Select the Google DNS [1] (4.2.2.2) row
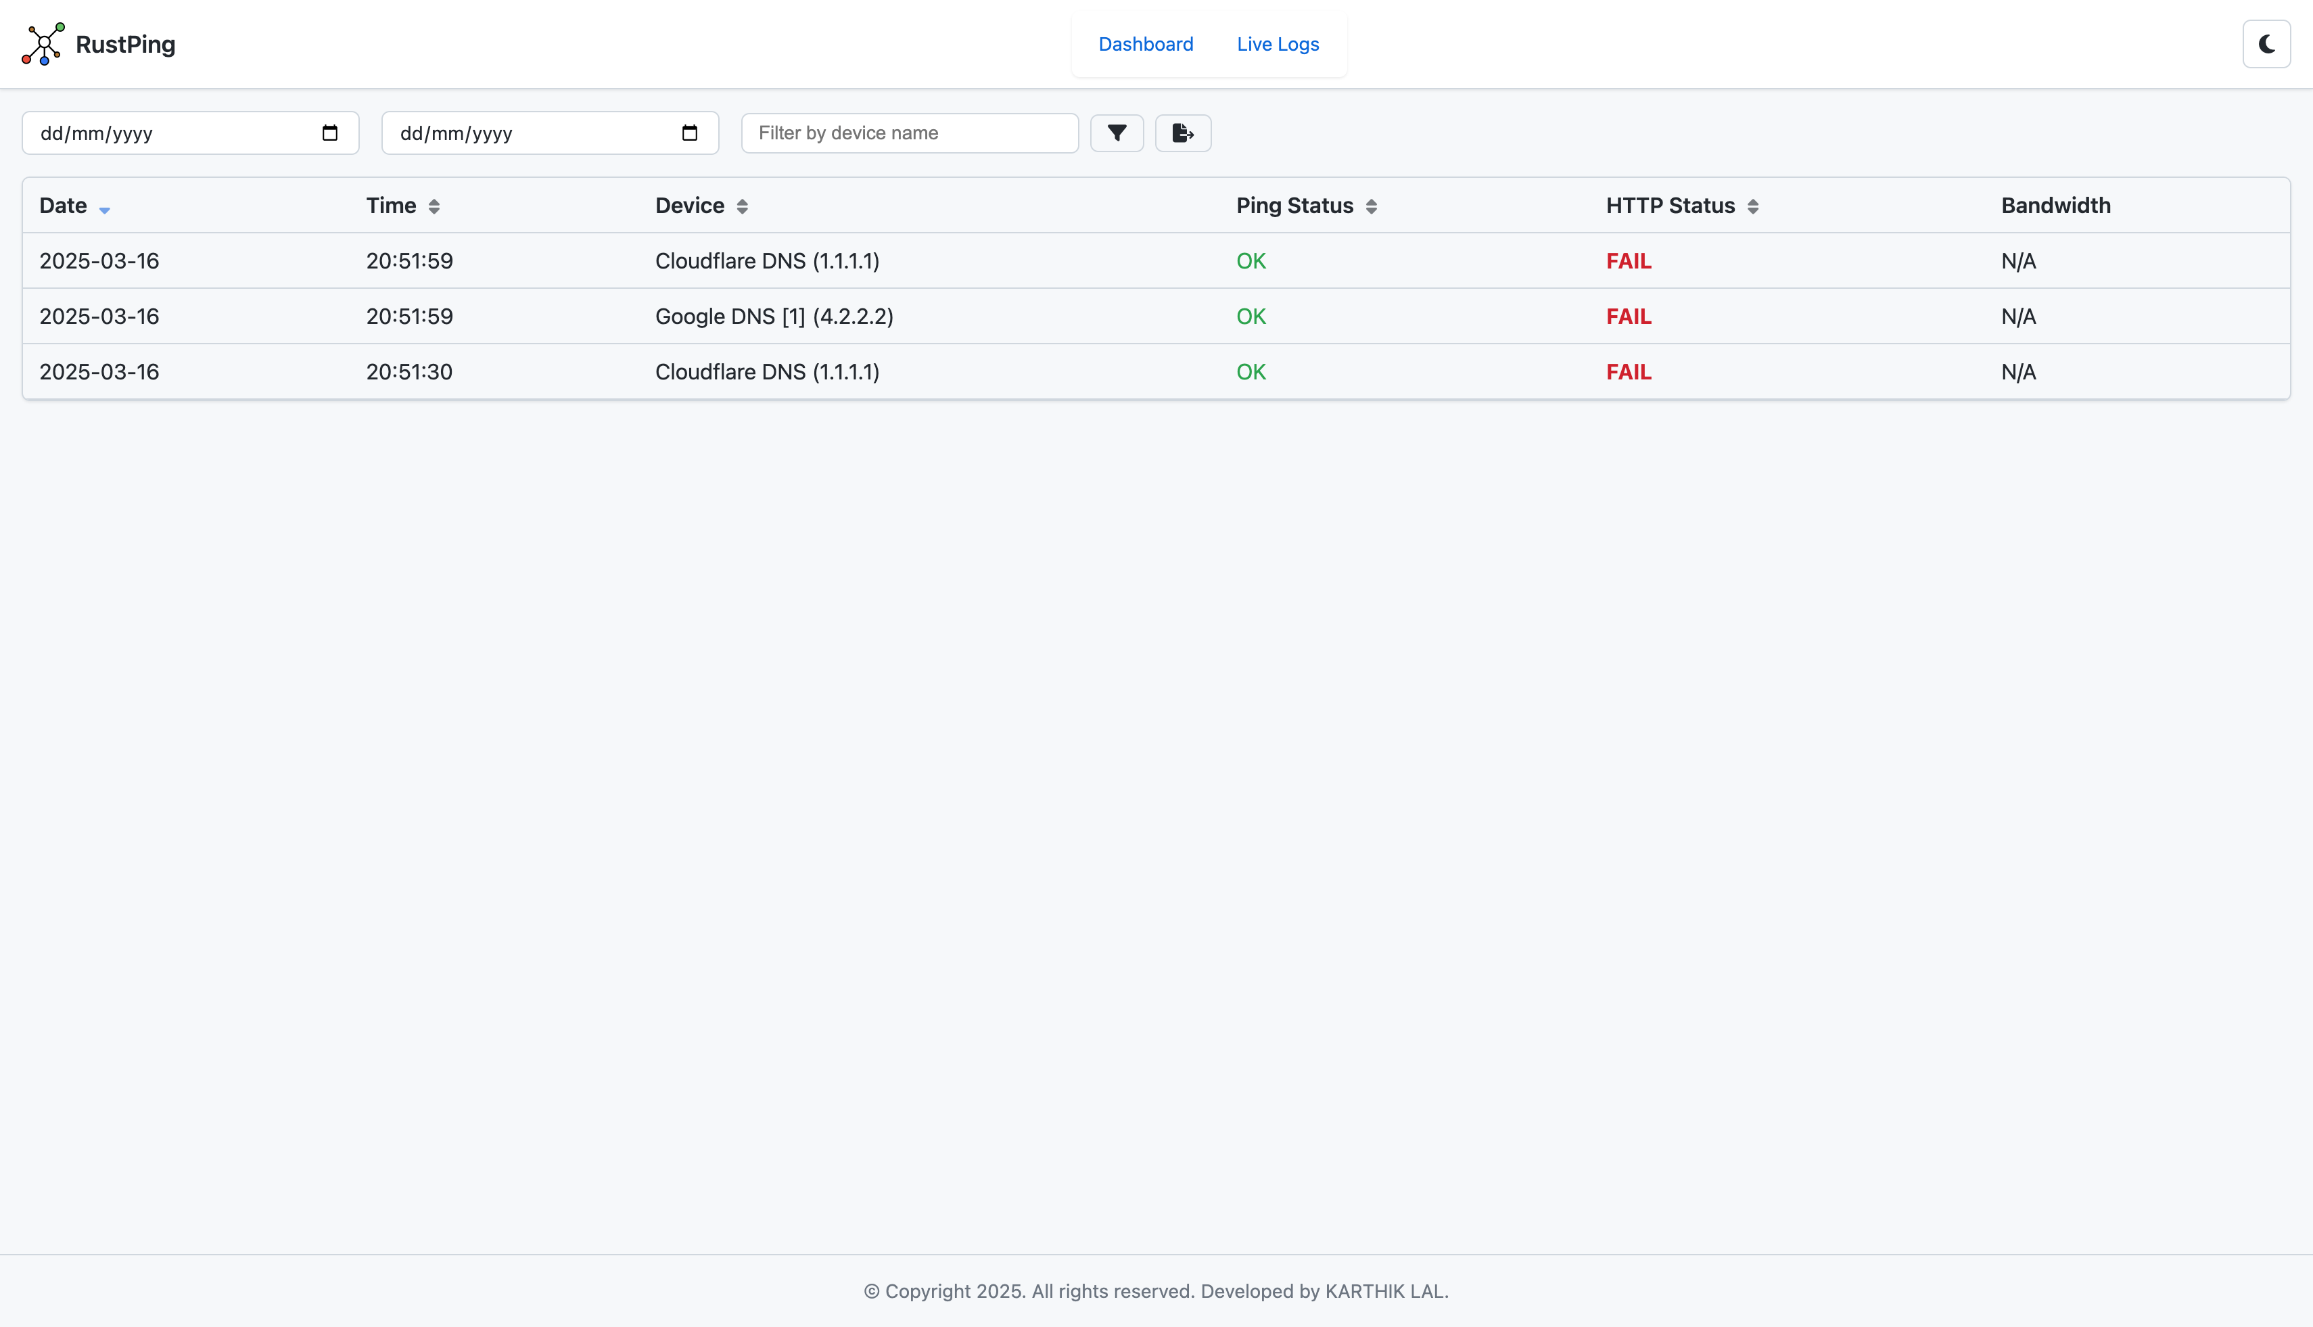2313x1327 pixels. coord(774,317)
